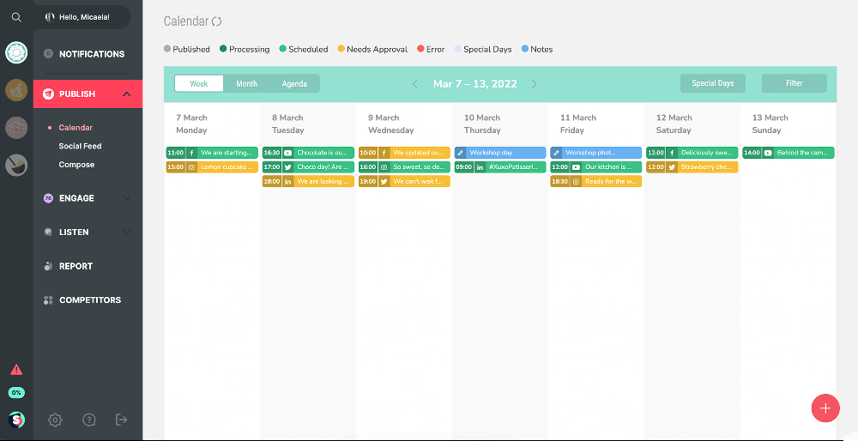This screenshot has width=858, height=441.
Task: Open Social Feed in Publish submenu
Action: click(80, 146)
